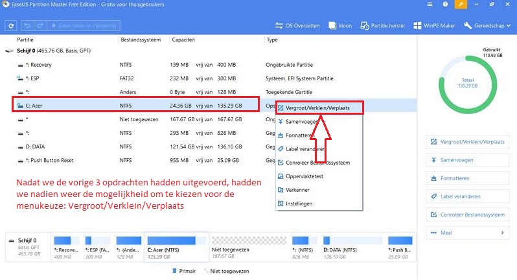Viewport: 517px width, 280px height.
Task: Choose Vergroot/Verklein/Verplaats in context menu
Action: [319, 108]
